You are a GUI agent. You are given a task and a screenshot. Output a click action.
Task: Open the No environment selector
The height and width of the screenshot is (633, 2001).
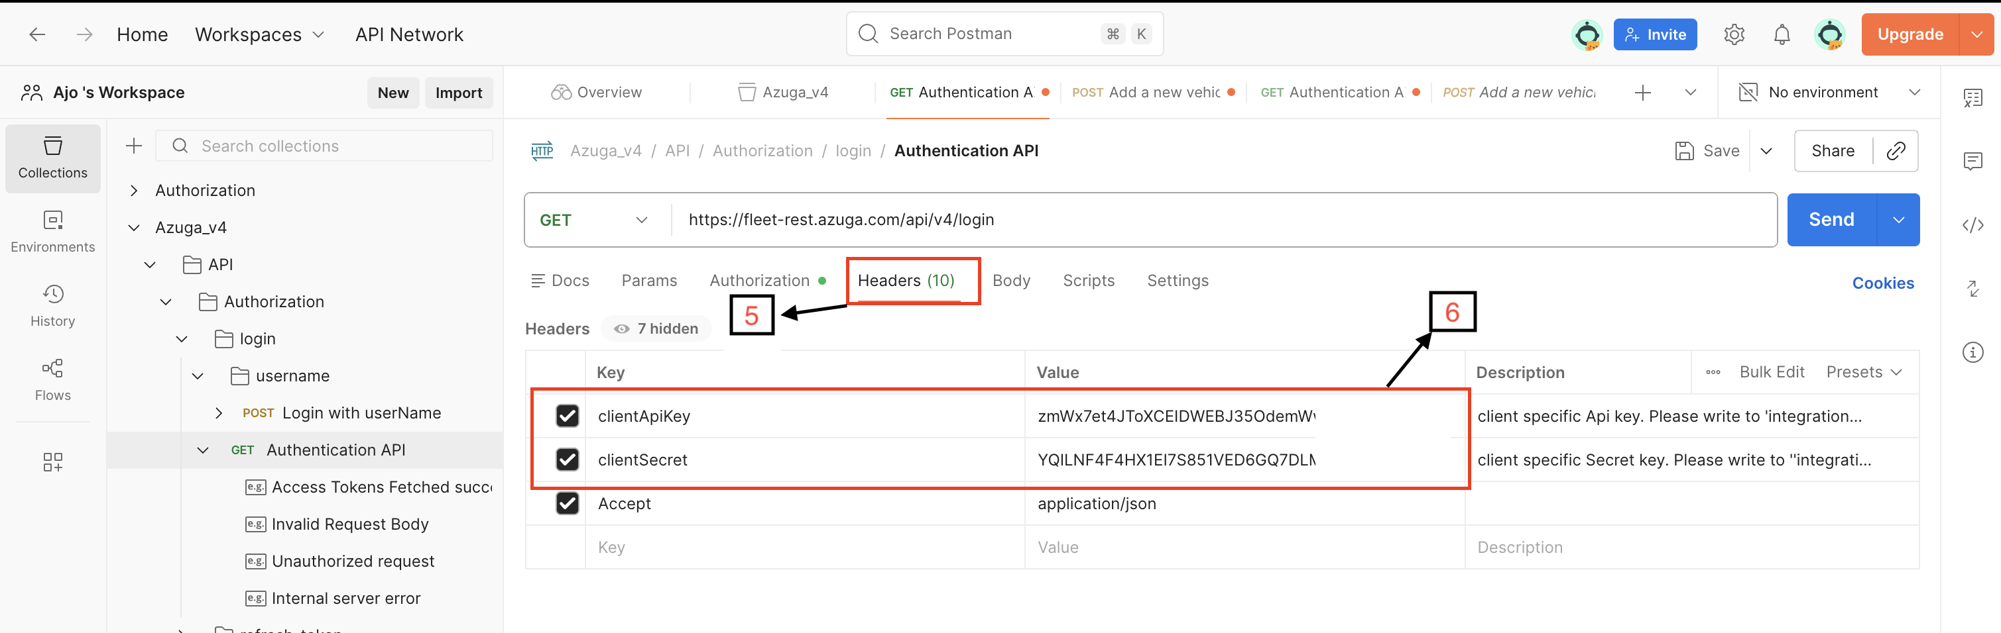click(1829, 92)
